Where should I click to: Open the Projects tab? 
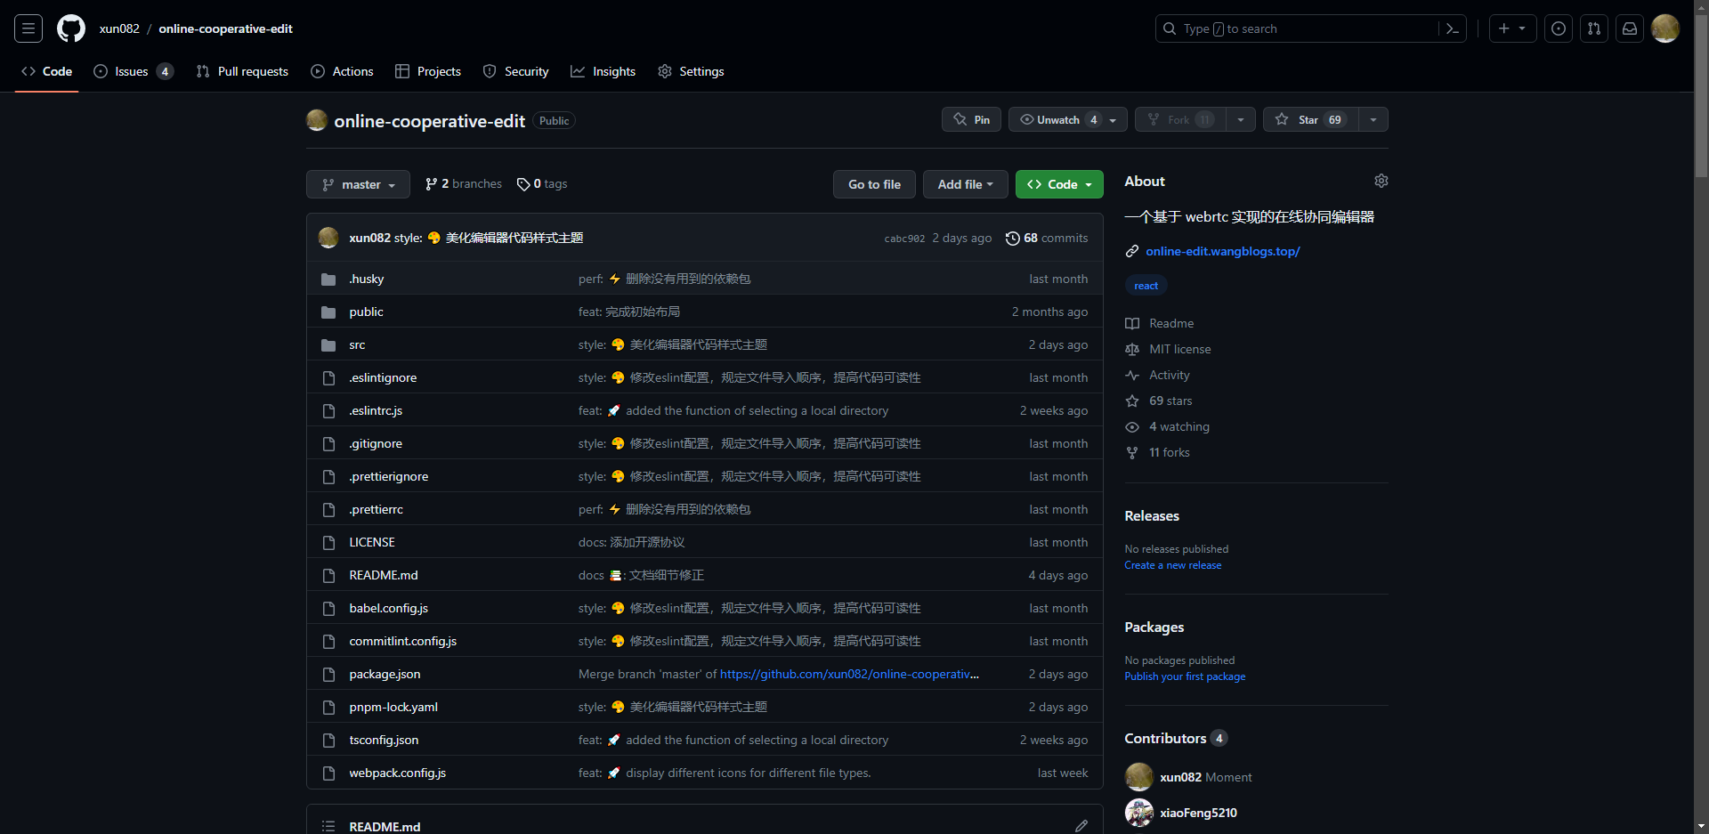[428, 71]
